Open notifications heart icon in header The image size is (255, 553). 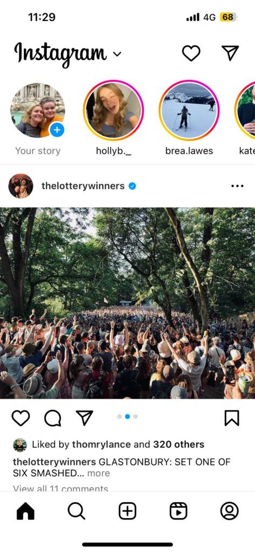point(191,53)
